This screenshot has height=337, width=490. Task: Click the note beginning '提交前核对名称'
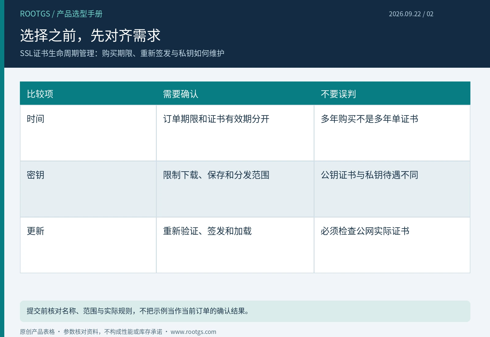click(245, 311)
